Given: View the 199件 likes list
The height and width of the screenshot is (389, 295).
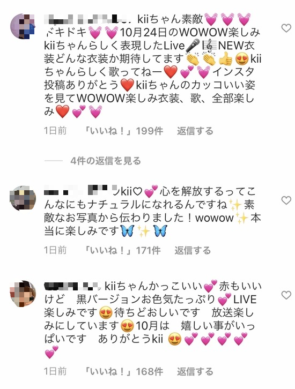Looking at the screenshot, I should [x=124, y=131].
